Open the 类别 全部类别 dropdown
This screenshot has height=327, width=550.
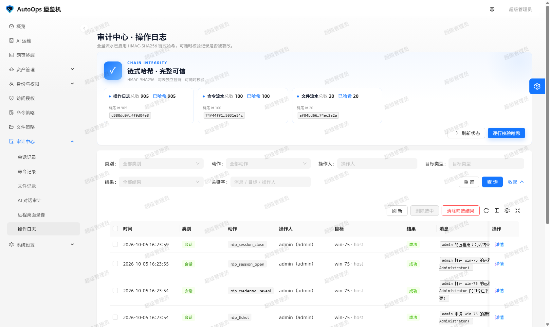pos(161,163)
